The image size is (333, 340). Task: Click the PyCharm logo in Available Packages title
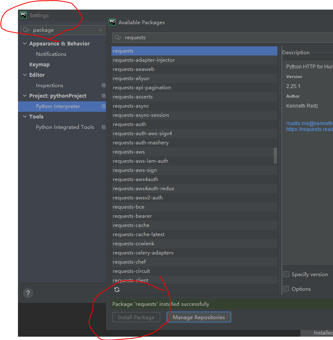(112, 22)
